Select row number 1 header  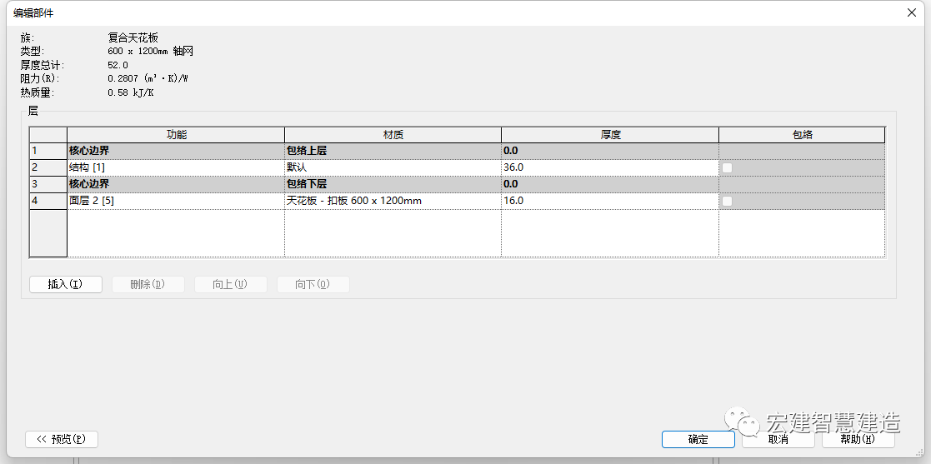[x=48, y=152]
